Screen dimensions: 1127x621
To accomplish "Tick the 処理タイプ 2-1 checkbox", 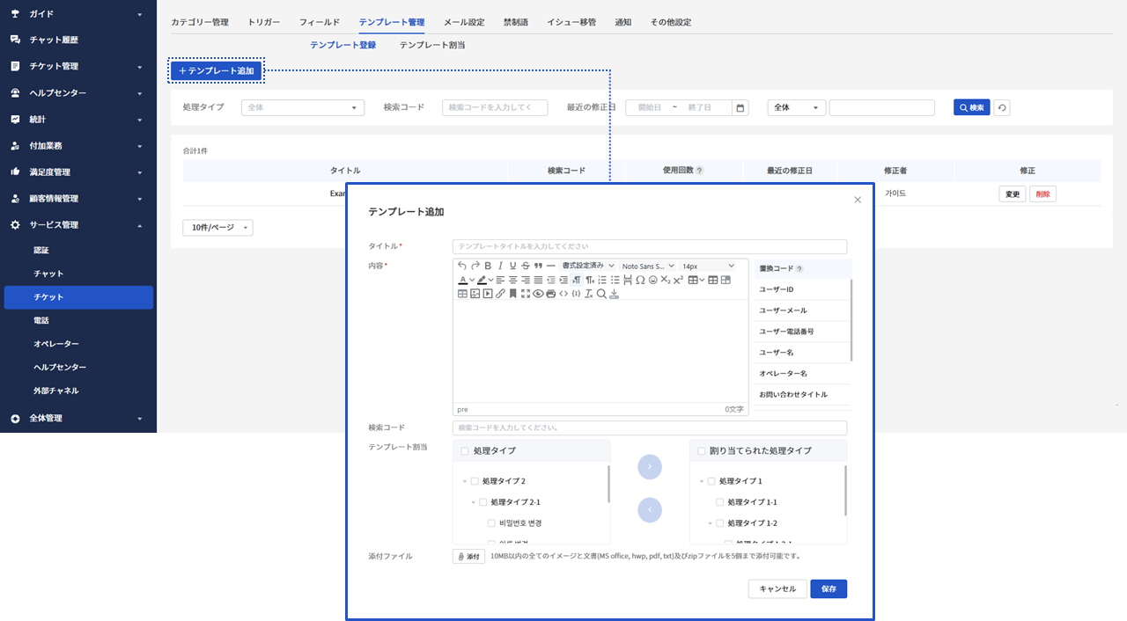I will point(483,502).
